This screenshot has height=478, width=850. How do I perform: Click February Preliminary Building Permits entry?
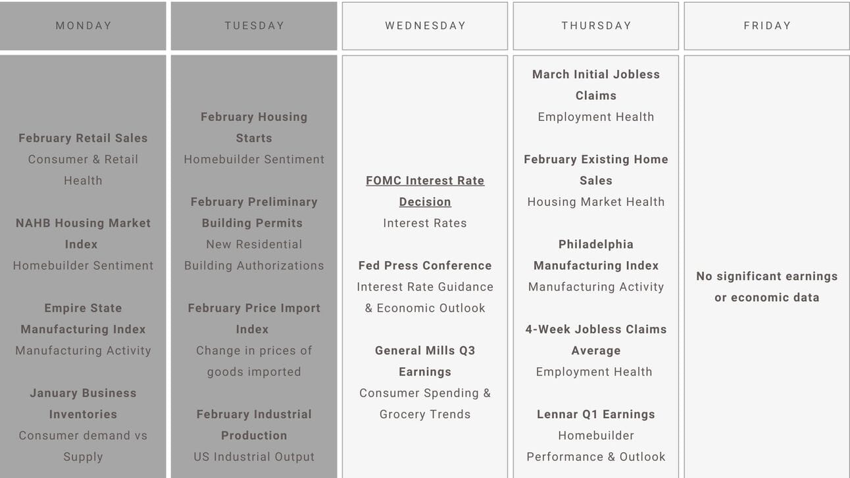point(254,212)
